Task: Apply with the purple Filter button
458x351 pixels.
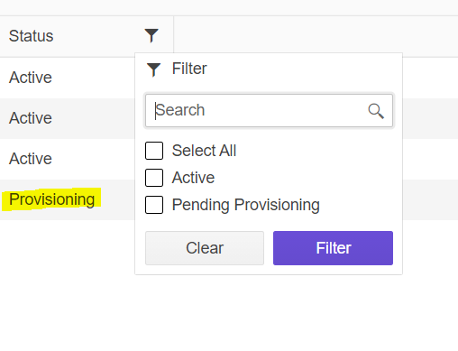Action: click(333, 248)
